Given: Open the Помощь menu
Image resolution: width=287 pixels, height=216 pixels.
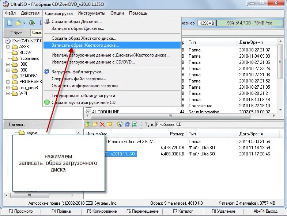Looking at the screenshot, I should click(138, 13).
